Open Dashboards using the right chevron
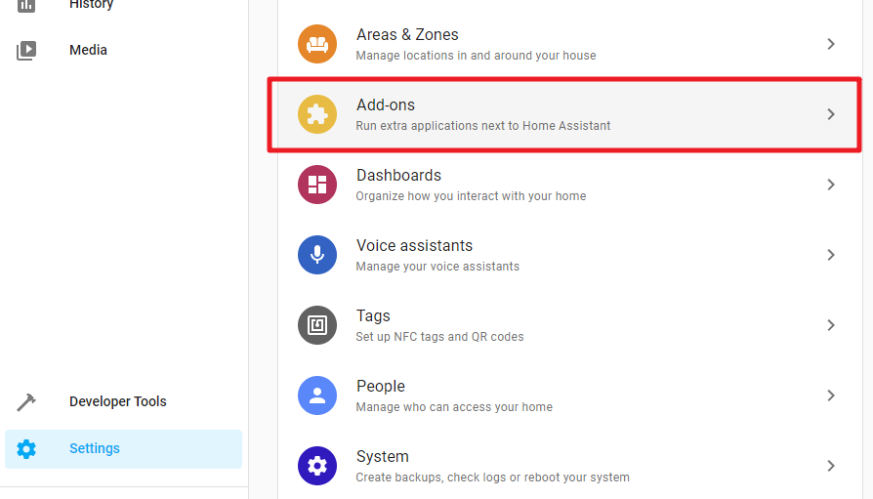 pos(831,185)
